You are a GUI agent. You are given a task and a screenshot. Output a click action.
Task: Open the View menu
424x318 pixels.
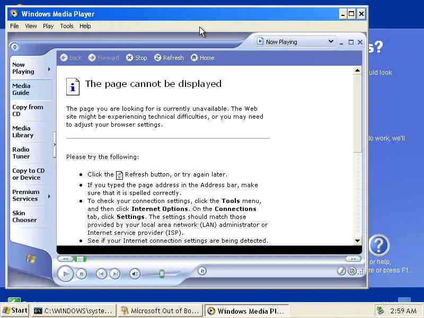pyautogui.click(x=31, y=26)
